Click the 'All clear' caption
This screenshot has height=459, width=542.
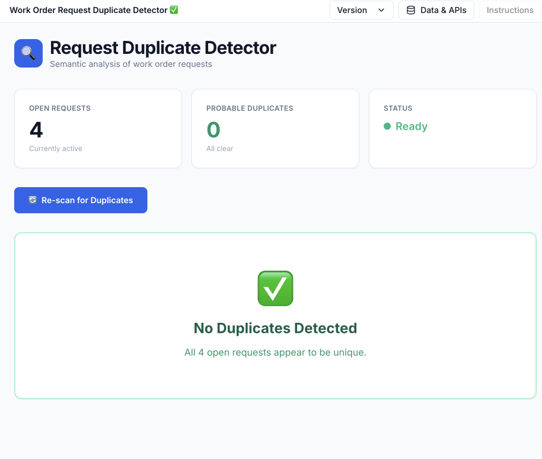(220, 149)
